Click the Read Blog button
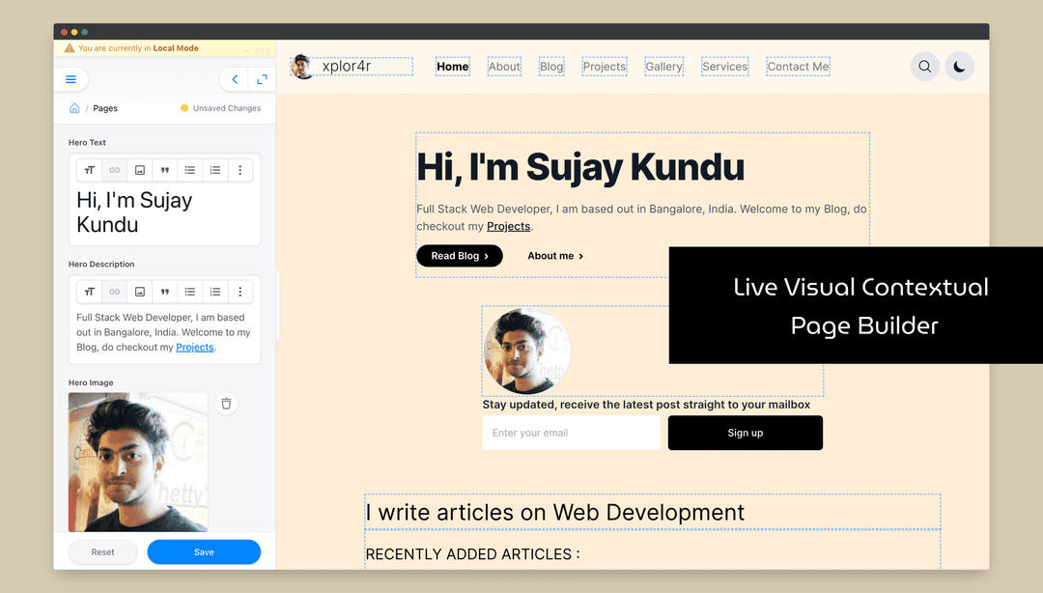 coord(460,256)
